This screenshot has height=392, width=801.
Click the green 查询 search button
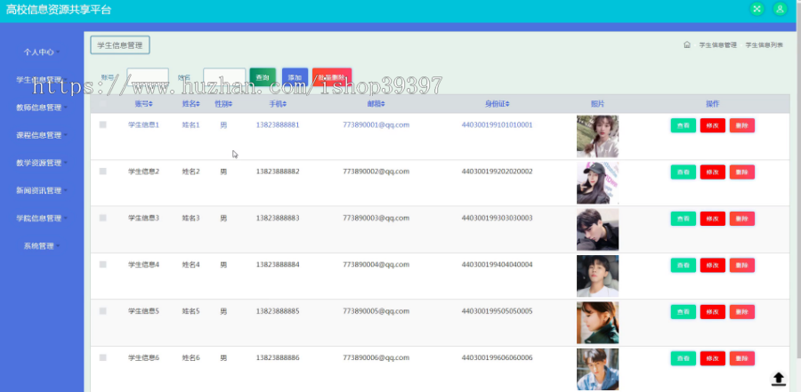coord(263,77)
